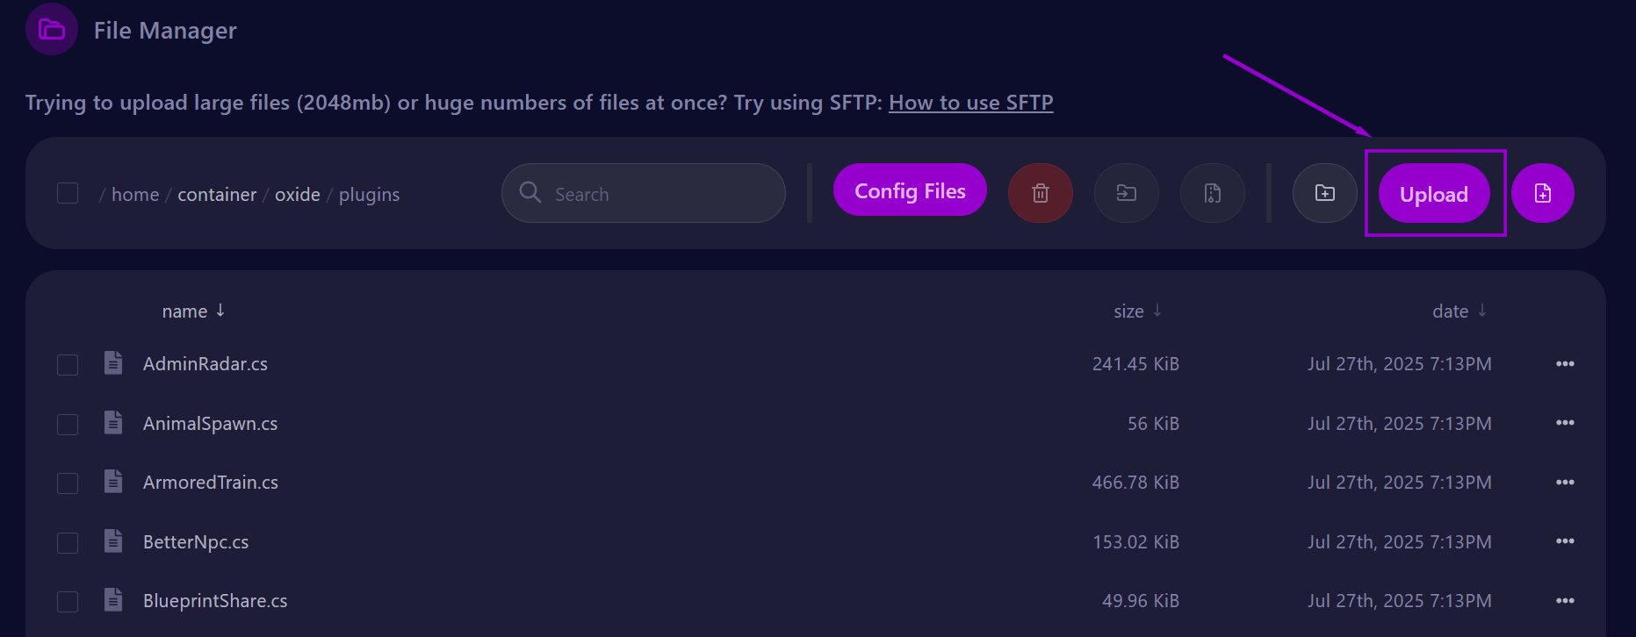Select the move-to-folder icon
Screen dimensions: 1636x637
tap(1127, 193)
